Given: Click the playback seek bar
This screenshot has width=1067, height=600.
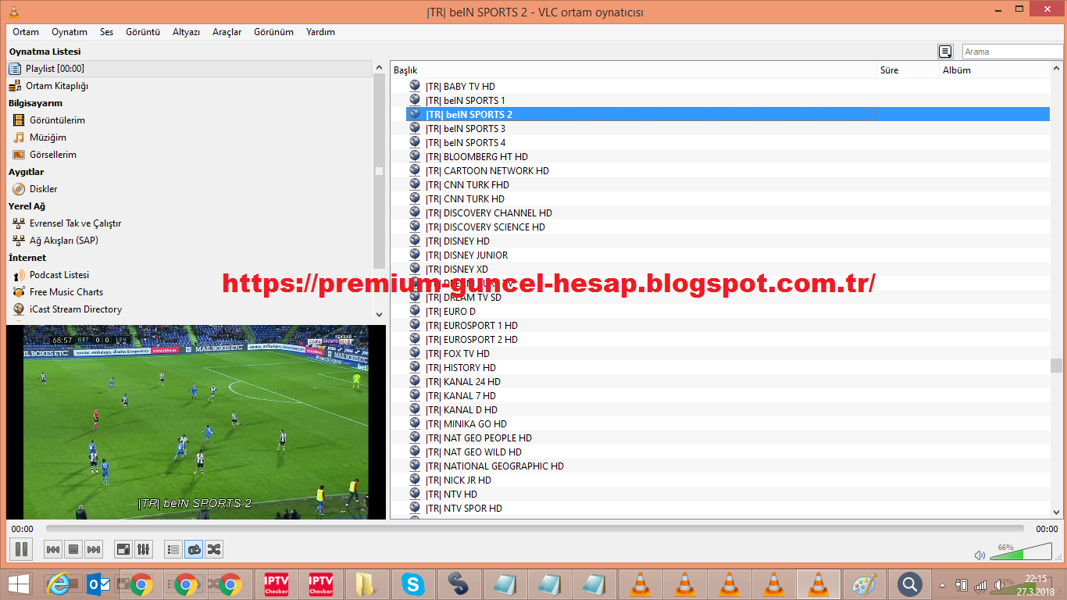Looking at the screenshot, I should point(534,529).
